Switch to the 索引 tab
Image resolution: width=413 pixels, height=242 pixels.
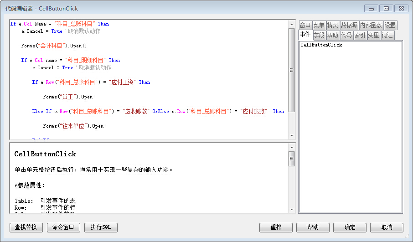360,35
